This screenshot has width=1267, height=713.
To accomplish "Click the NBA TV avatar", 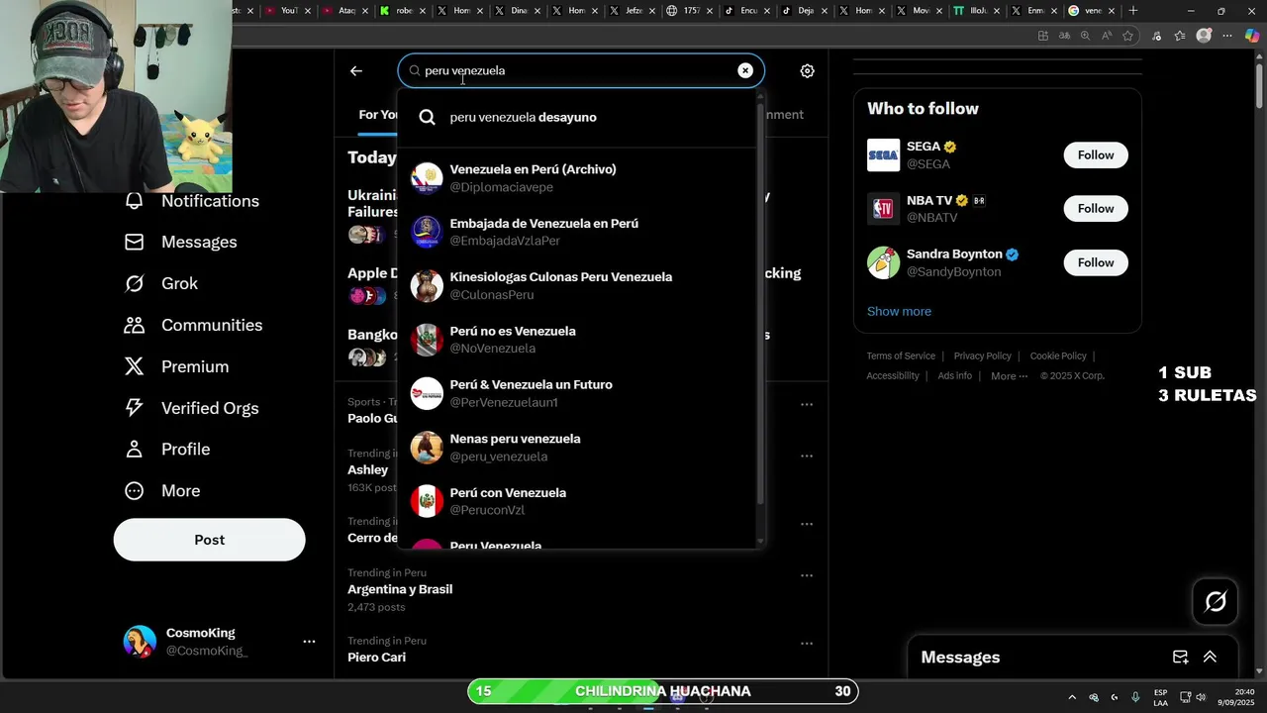I will pyautogui.click(x=884, y=209).
